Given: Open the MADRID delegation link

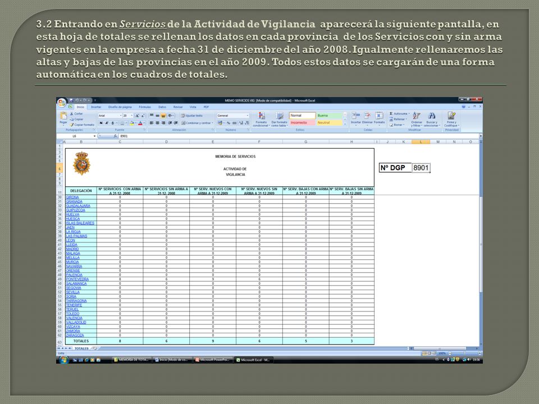Looking at the screenshot, I should pyautogui.click(x=72, y=249).
